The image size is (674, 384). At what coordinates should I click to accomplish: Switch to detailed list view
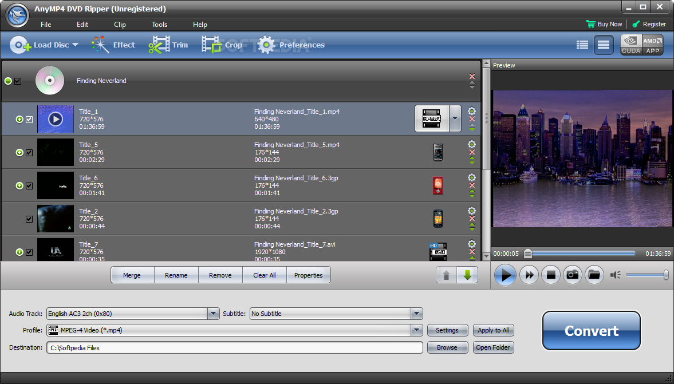point(604,45)
